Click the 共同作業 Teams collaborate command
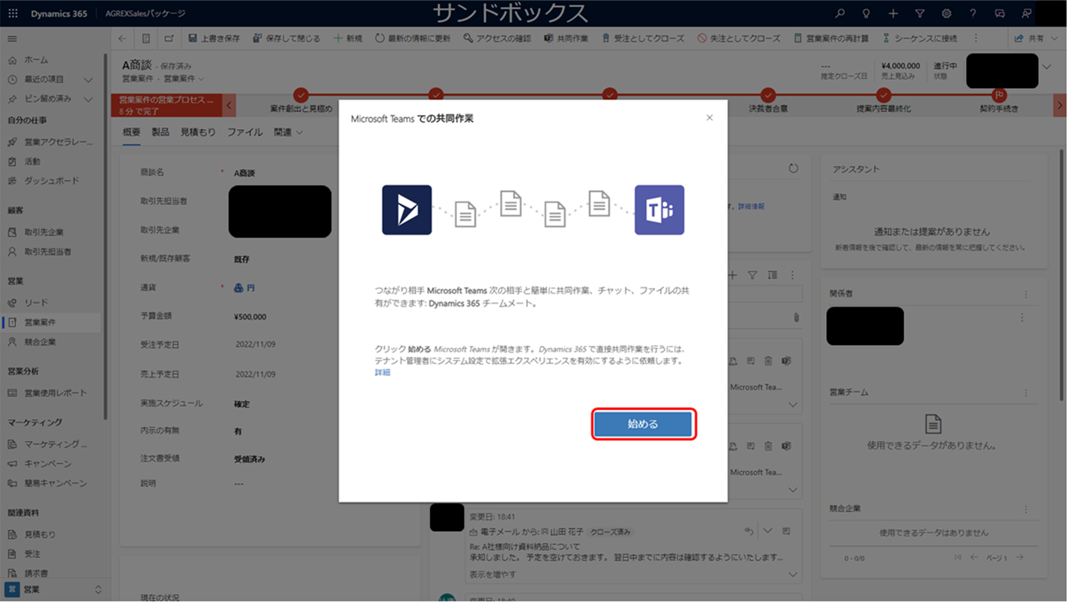Viewport: 1079px width, 608px height. click(566, 39)
